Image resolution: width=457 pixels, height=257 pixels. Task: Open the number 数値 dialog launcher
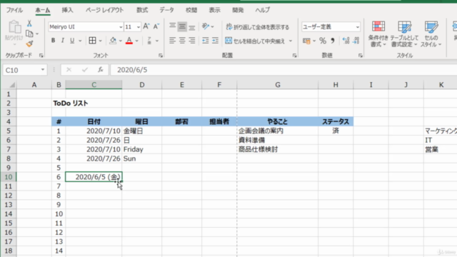click(x=361, y=56)
